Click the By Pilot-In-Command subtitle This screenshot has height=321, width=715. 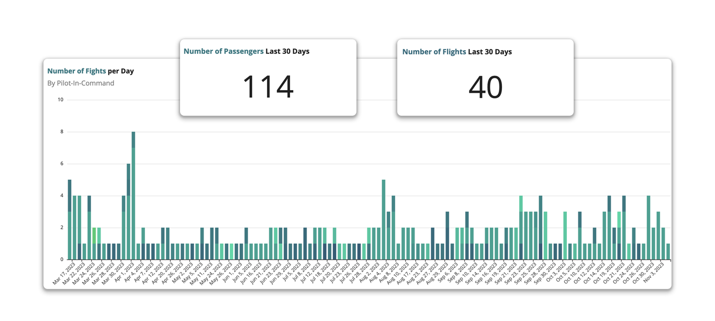click(x=81, y=83)
